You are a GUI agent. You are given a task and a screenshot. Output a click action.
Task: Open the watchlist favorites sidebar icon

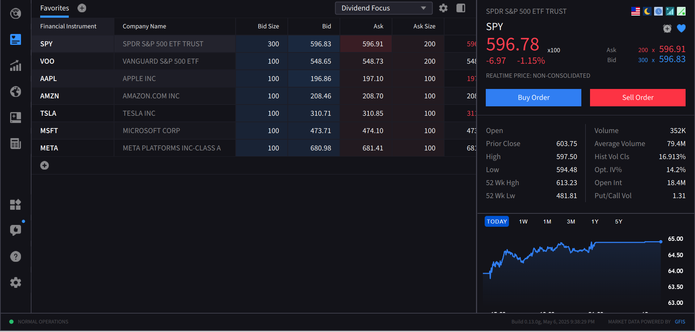[x=16, y=39]
